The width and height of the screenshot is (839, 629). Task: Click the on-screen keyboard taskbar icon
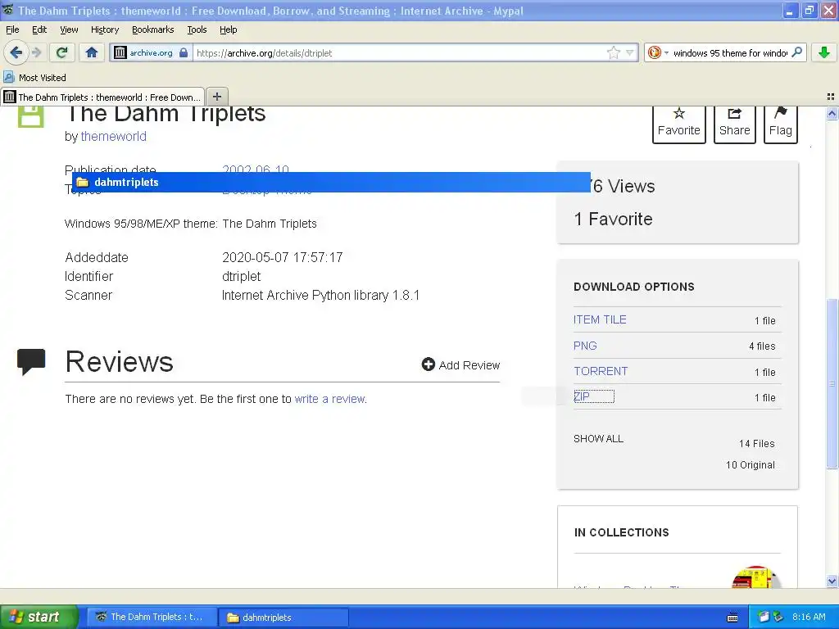(732, 618)
